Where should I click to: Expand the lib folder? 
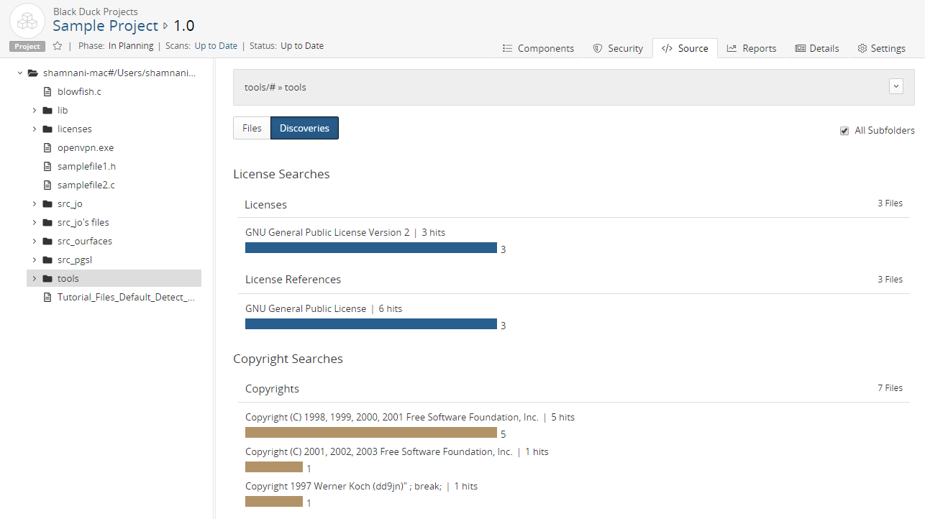click(x=34, y=111)
